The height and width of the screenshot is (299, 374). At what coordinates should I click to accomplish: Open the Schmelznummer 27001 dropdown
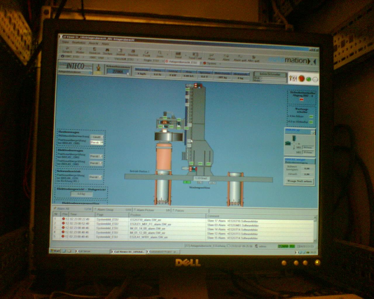click(128, 73)
